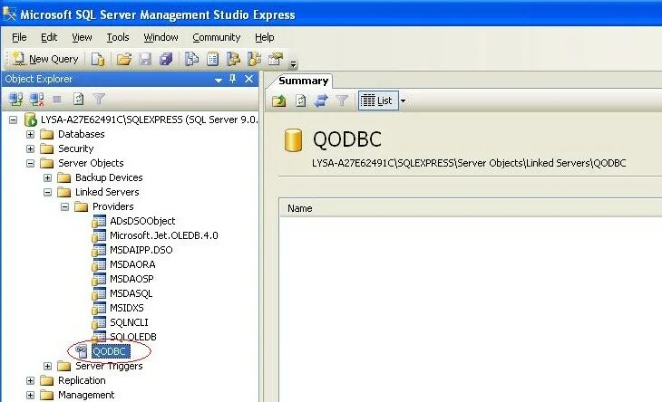Image resolution: width=662 pixels, height=402 pixels.
Task: Open the main toolbar options dropdown arrow
Action: coord(293,64)
